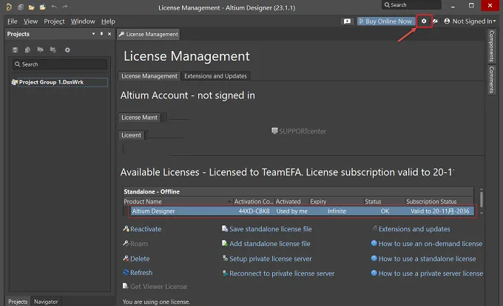Expand the Not Signed In dropdown

tap(470, 21)
